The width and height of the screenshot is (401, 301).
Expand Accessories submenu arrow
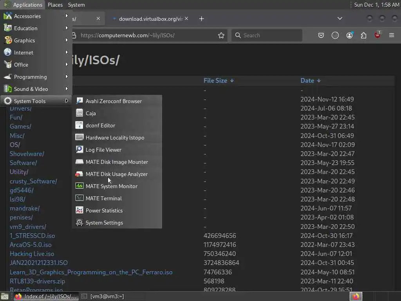(67, 16)
